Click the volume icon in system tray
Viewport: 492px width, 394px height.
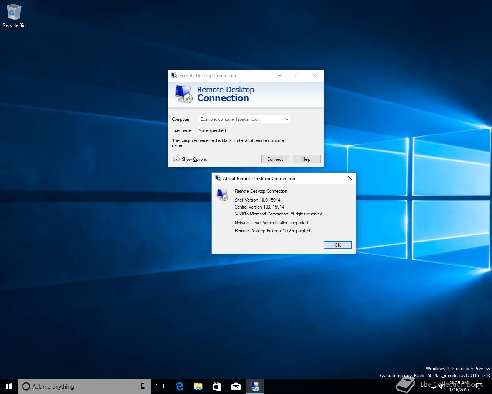click(442, 386)
